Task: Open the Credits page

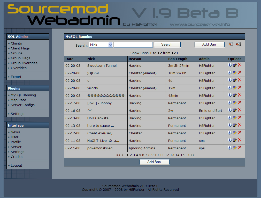Action: click(x=17, y=157)
